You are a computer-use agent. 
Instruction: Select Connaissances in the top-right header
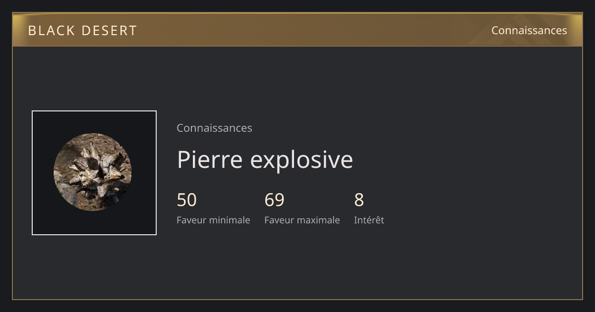point(529,30)
